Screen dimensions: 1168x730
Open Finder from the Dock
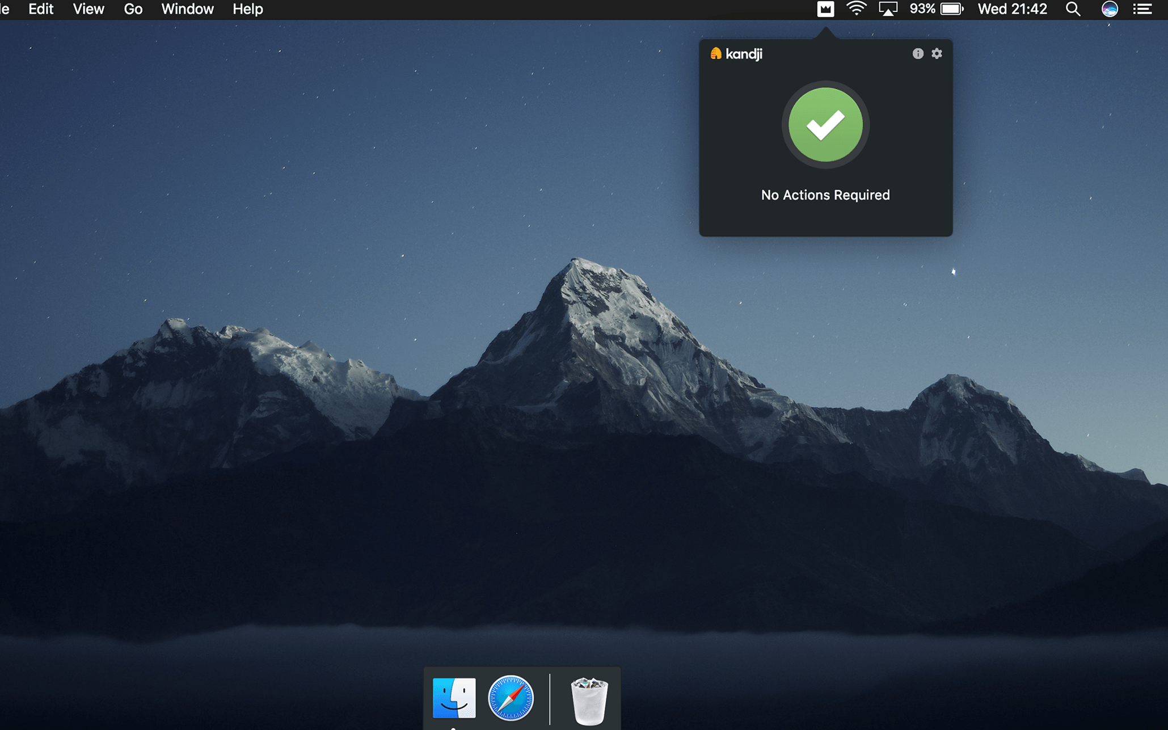[x=454, y=698]
